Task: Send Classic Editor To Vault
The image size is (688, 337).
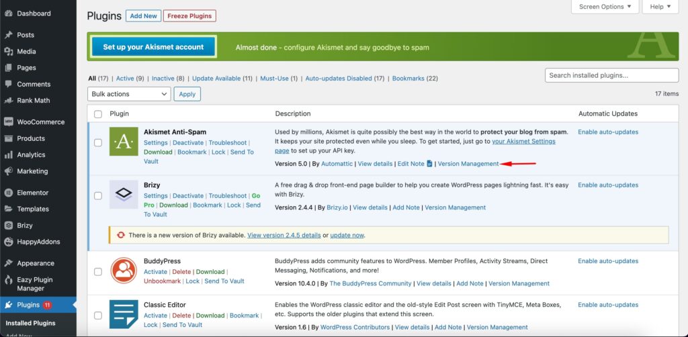Action: [x=183, y=325]
